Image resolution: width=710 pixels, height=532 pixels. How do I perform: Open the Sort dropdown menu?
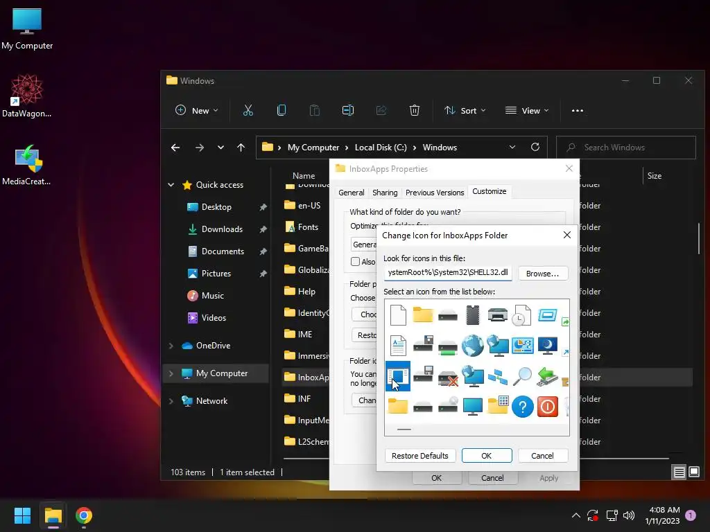coord(465,110)
